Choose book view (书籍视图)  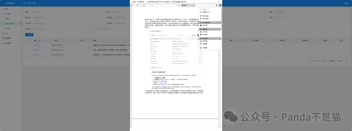pyautogui.click(x=210, y=44)
